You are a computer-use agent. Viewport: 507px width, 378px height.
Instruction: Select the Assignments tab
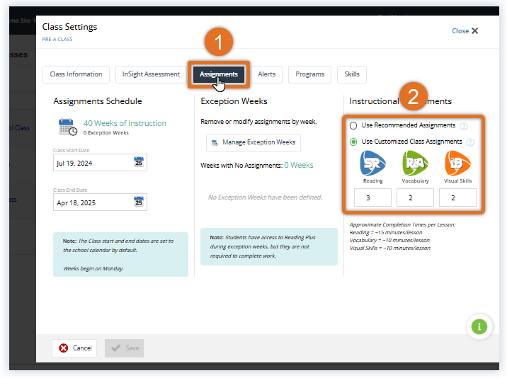[219, 74]
